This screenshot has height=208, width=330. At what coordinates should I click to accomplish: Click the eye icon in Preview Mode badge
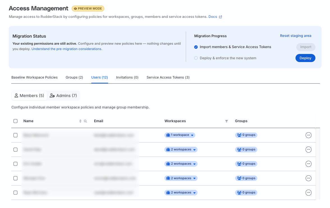(75, 9)
